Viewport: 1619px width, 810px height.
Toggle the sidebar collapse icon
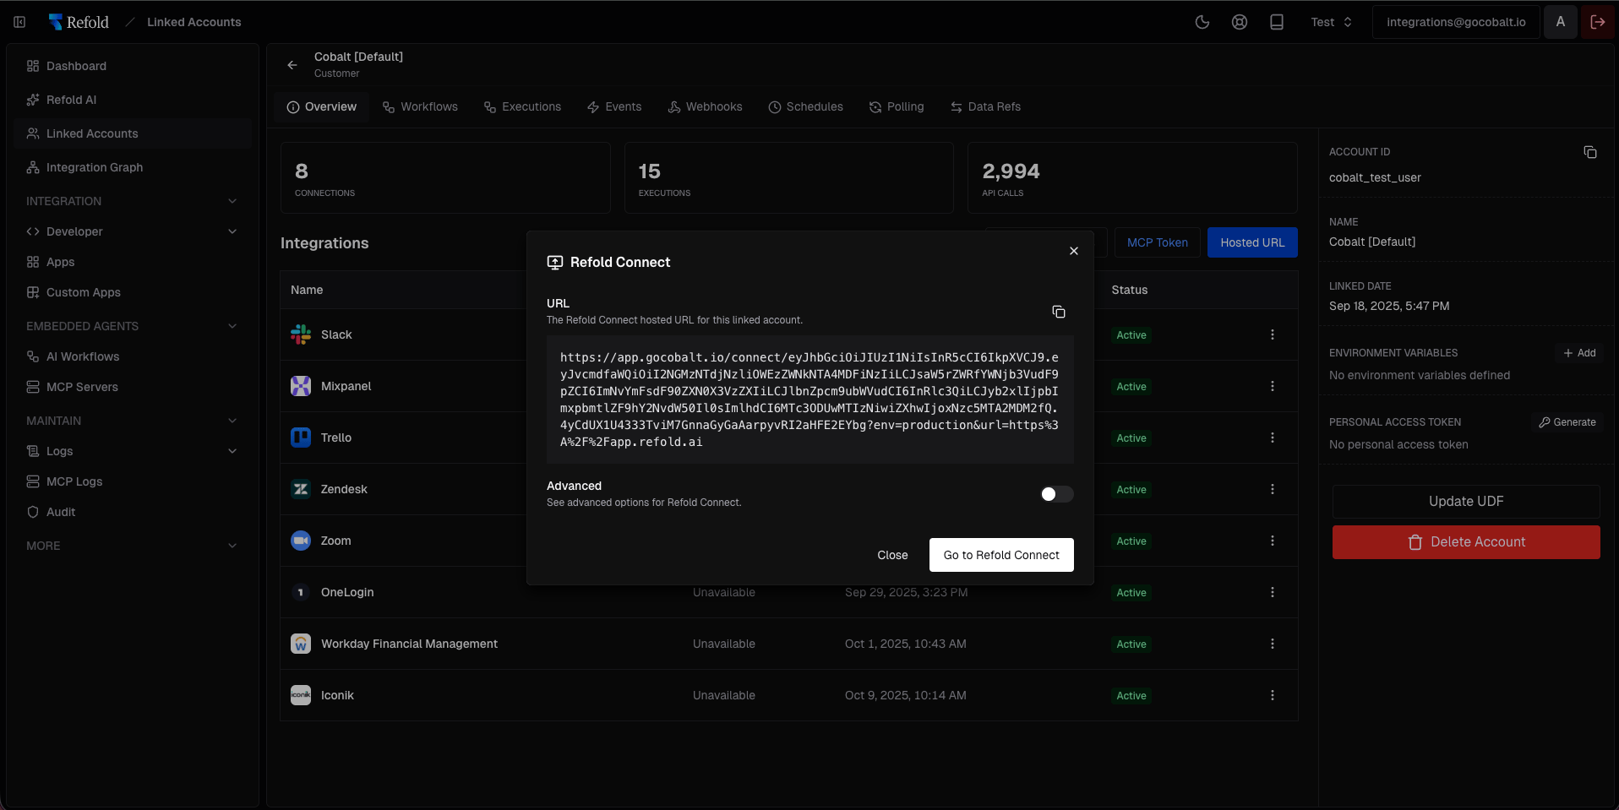click(19, 22)
